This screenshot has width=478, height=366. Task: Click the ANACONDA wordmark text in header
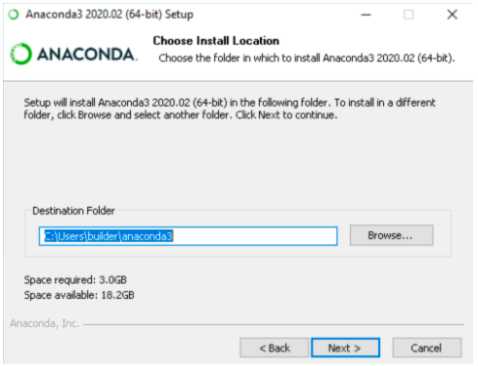pos(87,54)
